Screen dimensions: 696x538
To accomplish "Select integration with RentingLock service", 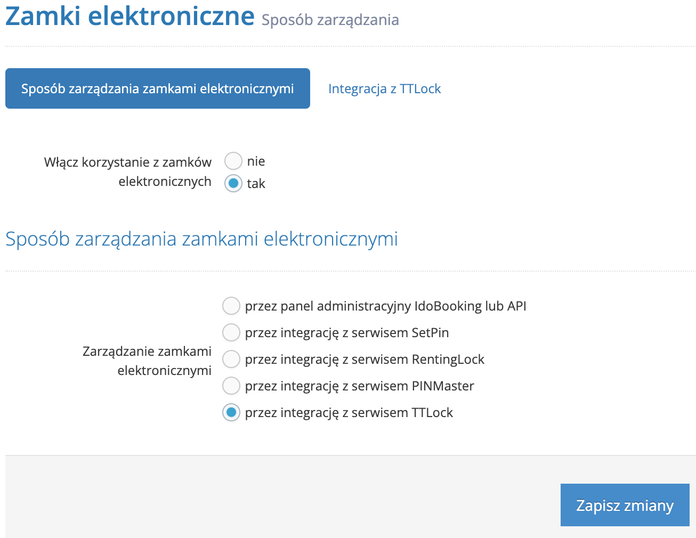I will coord(231,359).
